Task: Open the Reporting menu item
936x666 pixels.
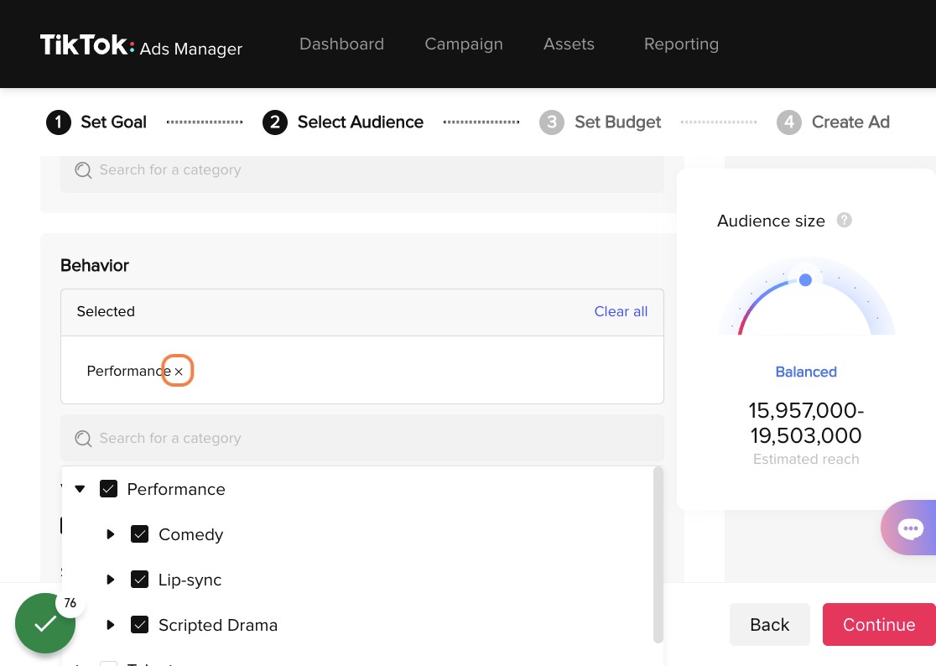Action: click(x=681, y=44)
